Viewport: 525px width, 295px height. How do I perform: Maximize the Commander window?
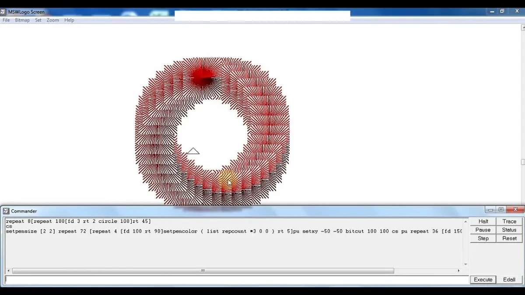(x=501, y=210)
